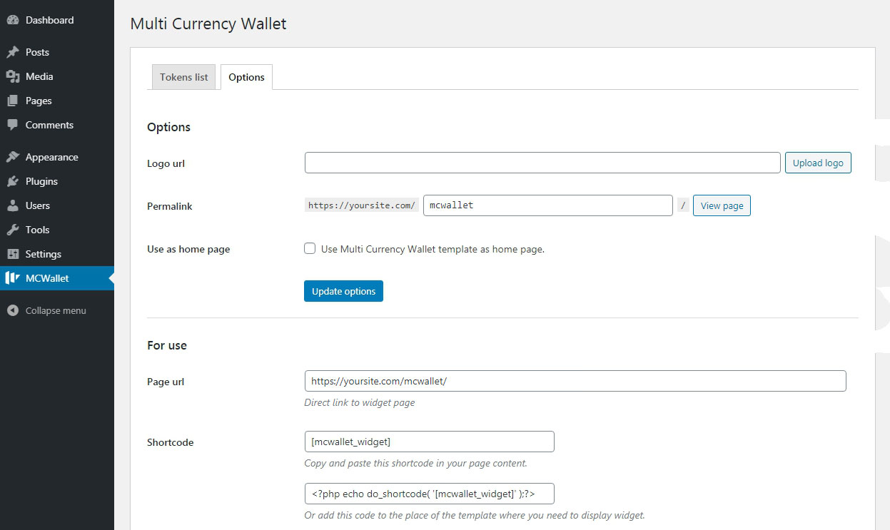
Task: Click the 'Page url' row label
Action: [166, 382]
